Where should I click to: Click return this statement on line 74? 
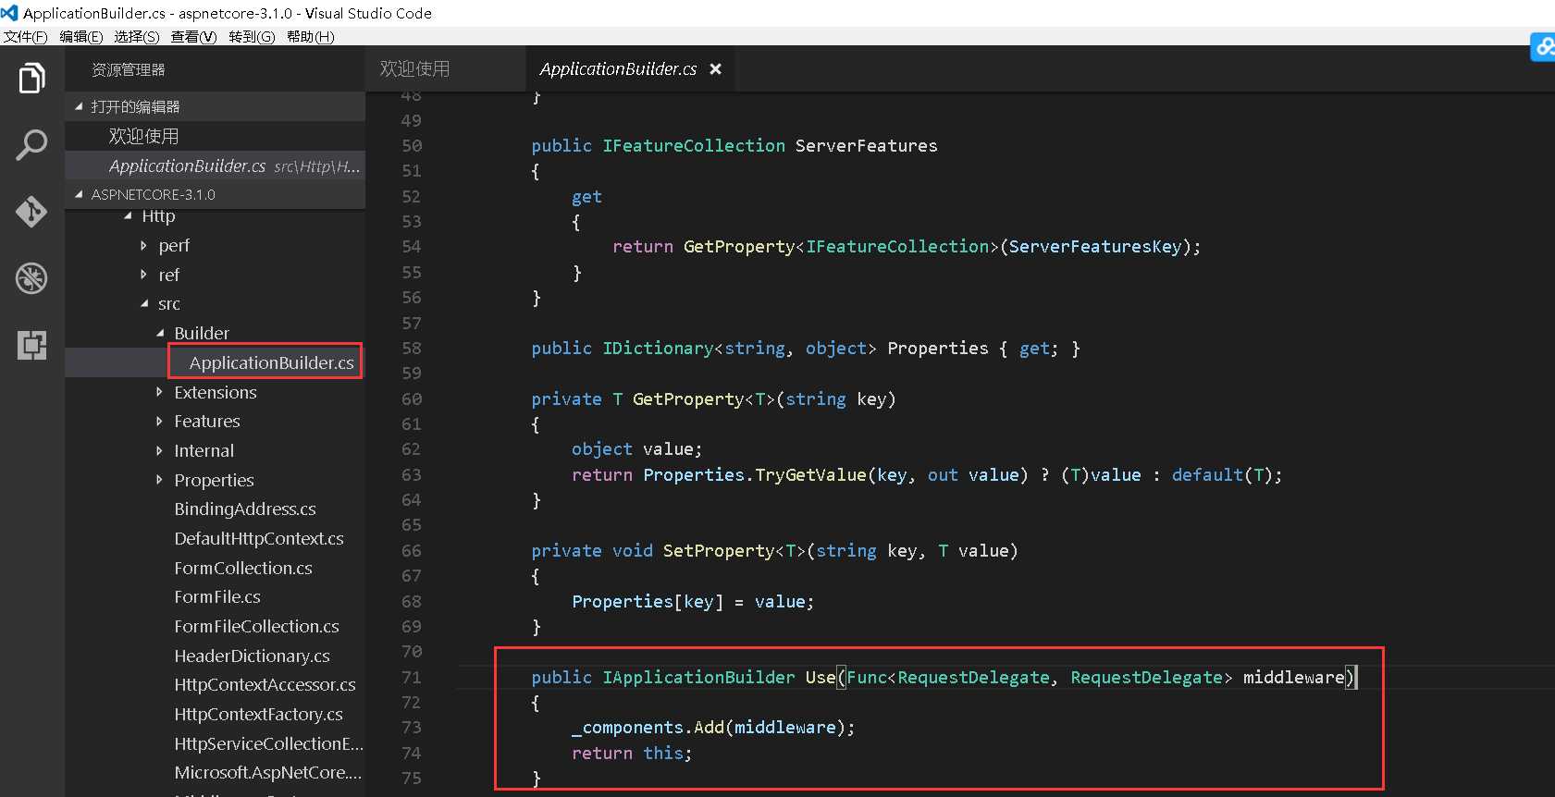click(631, 754)
